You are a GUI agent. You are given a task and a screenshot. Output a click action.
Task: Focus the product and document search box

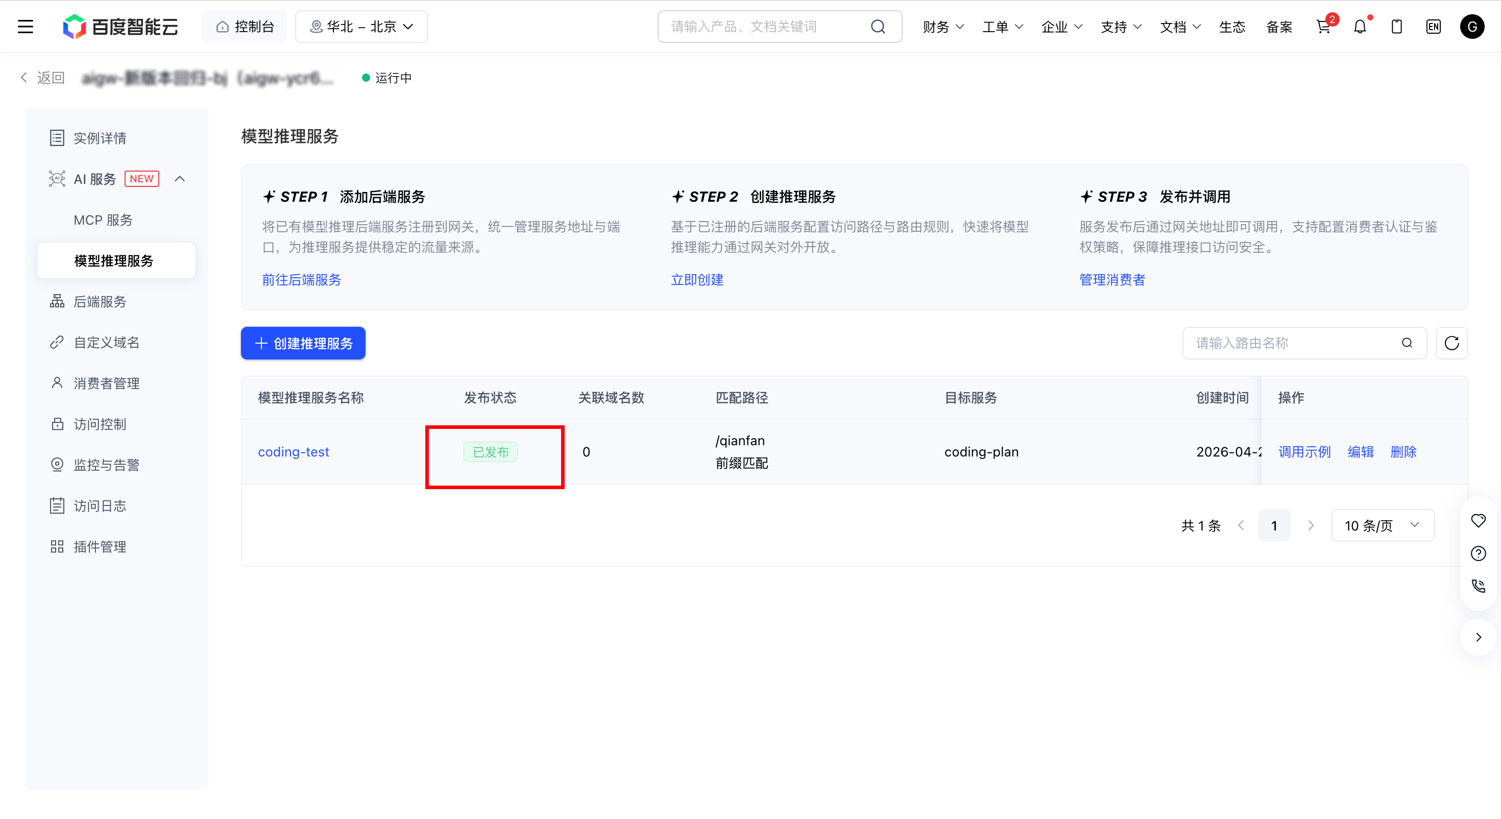(780, 27)
